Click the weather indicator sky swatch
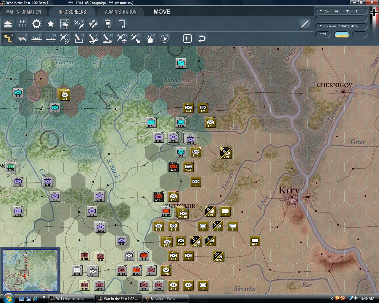 click(x=341, y=35)
